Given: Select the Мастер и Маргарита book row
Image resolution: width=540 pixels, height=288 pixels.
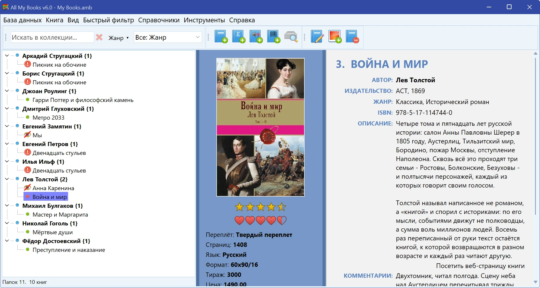Looking at the screenshot, I should coord(60,215).
